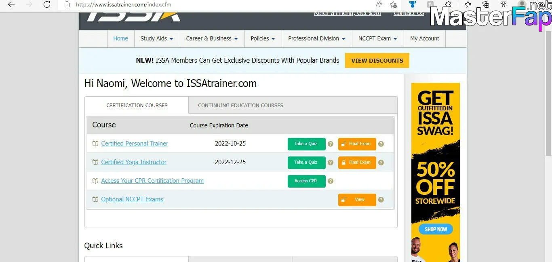Open the blue medal extension icon

[x=413, y=4]
